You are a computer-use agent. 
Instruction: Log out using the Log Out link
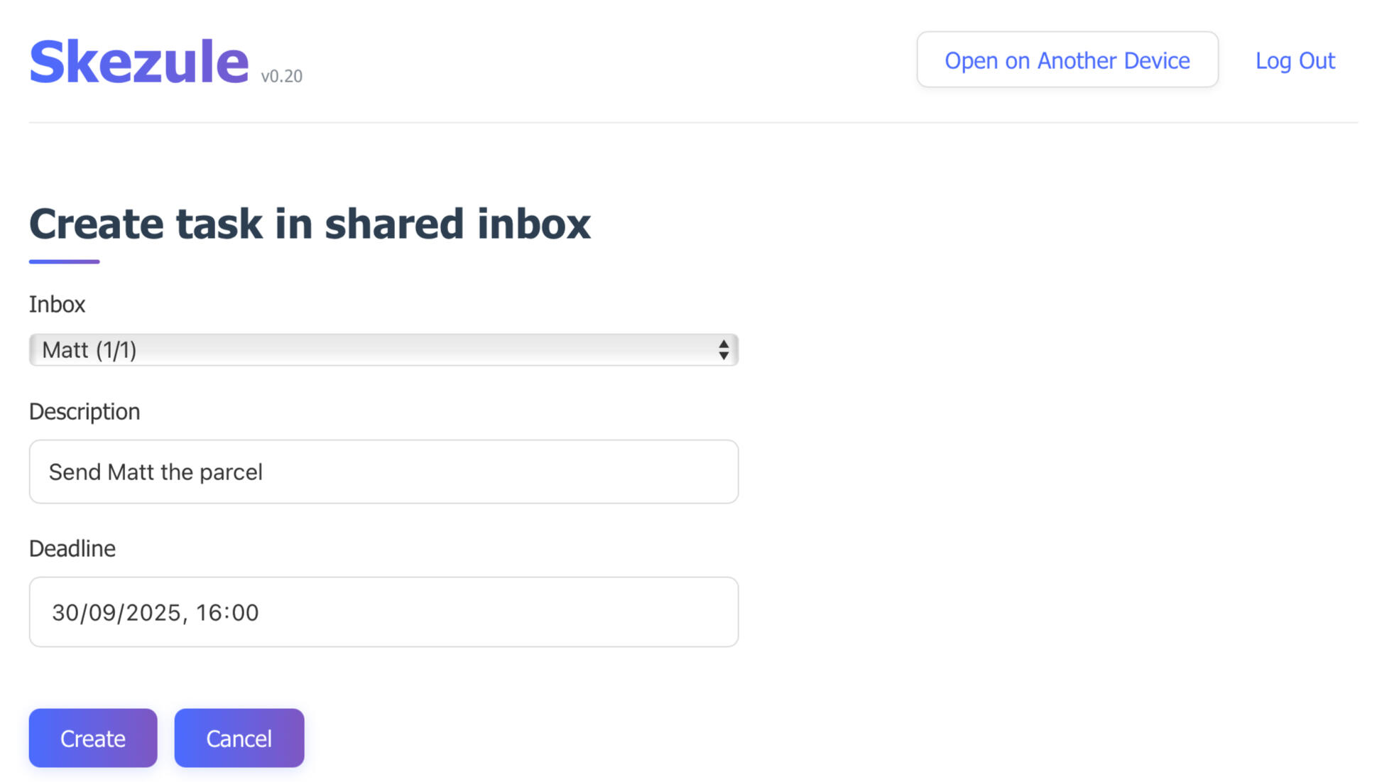[x=1295, y=60]
